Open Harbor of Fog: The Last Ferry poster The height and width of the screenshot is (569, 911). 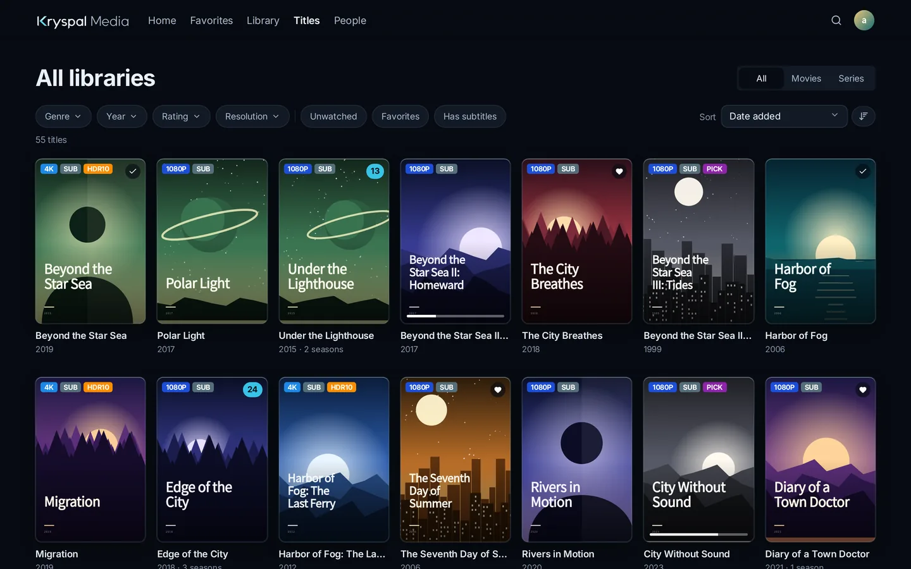point(334,460)
